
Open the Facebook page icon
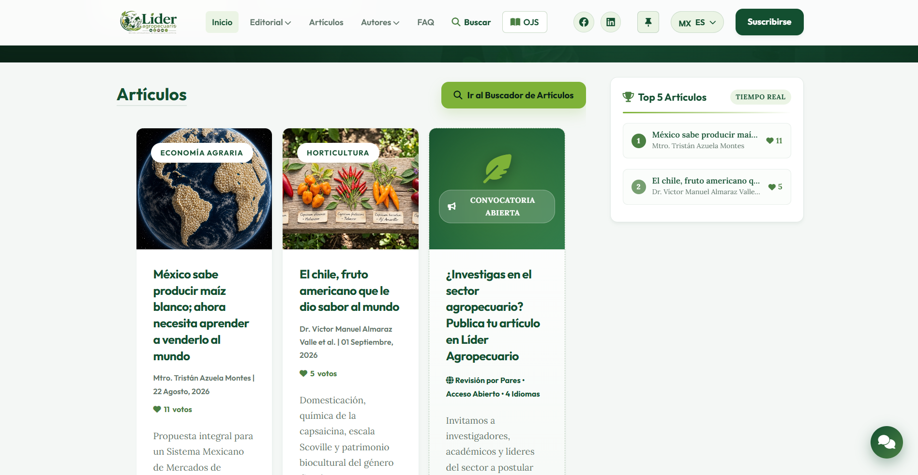tap(584, 22)
